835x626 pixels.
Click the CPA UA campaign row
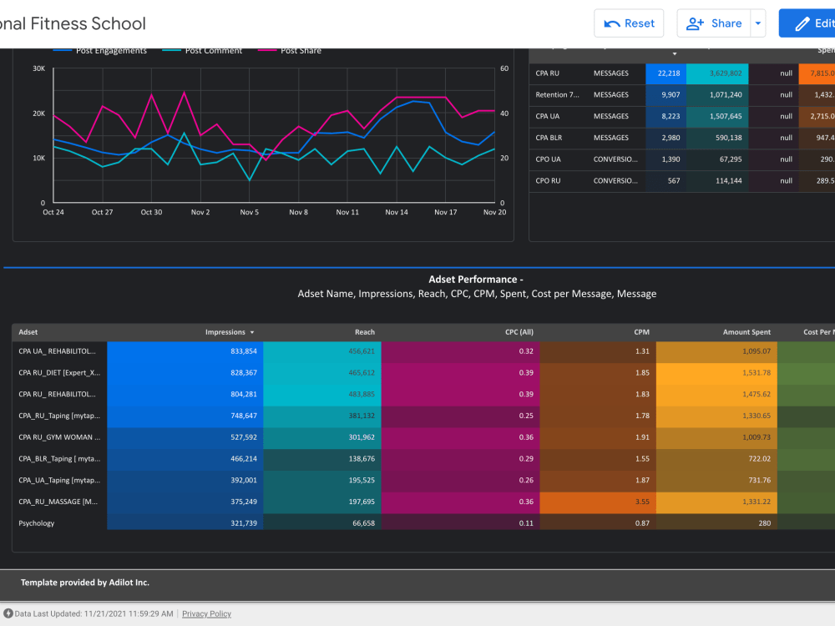(x=682, y=116)
